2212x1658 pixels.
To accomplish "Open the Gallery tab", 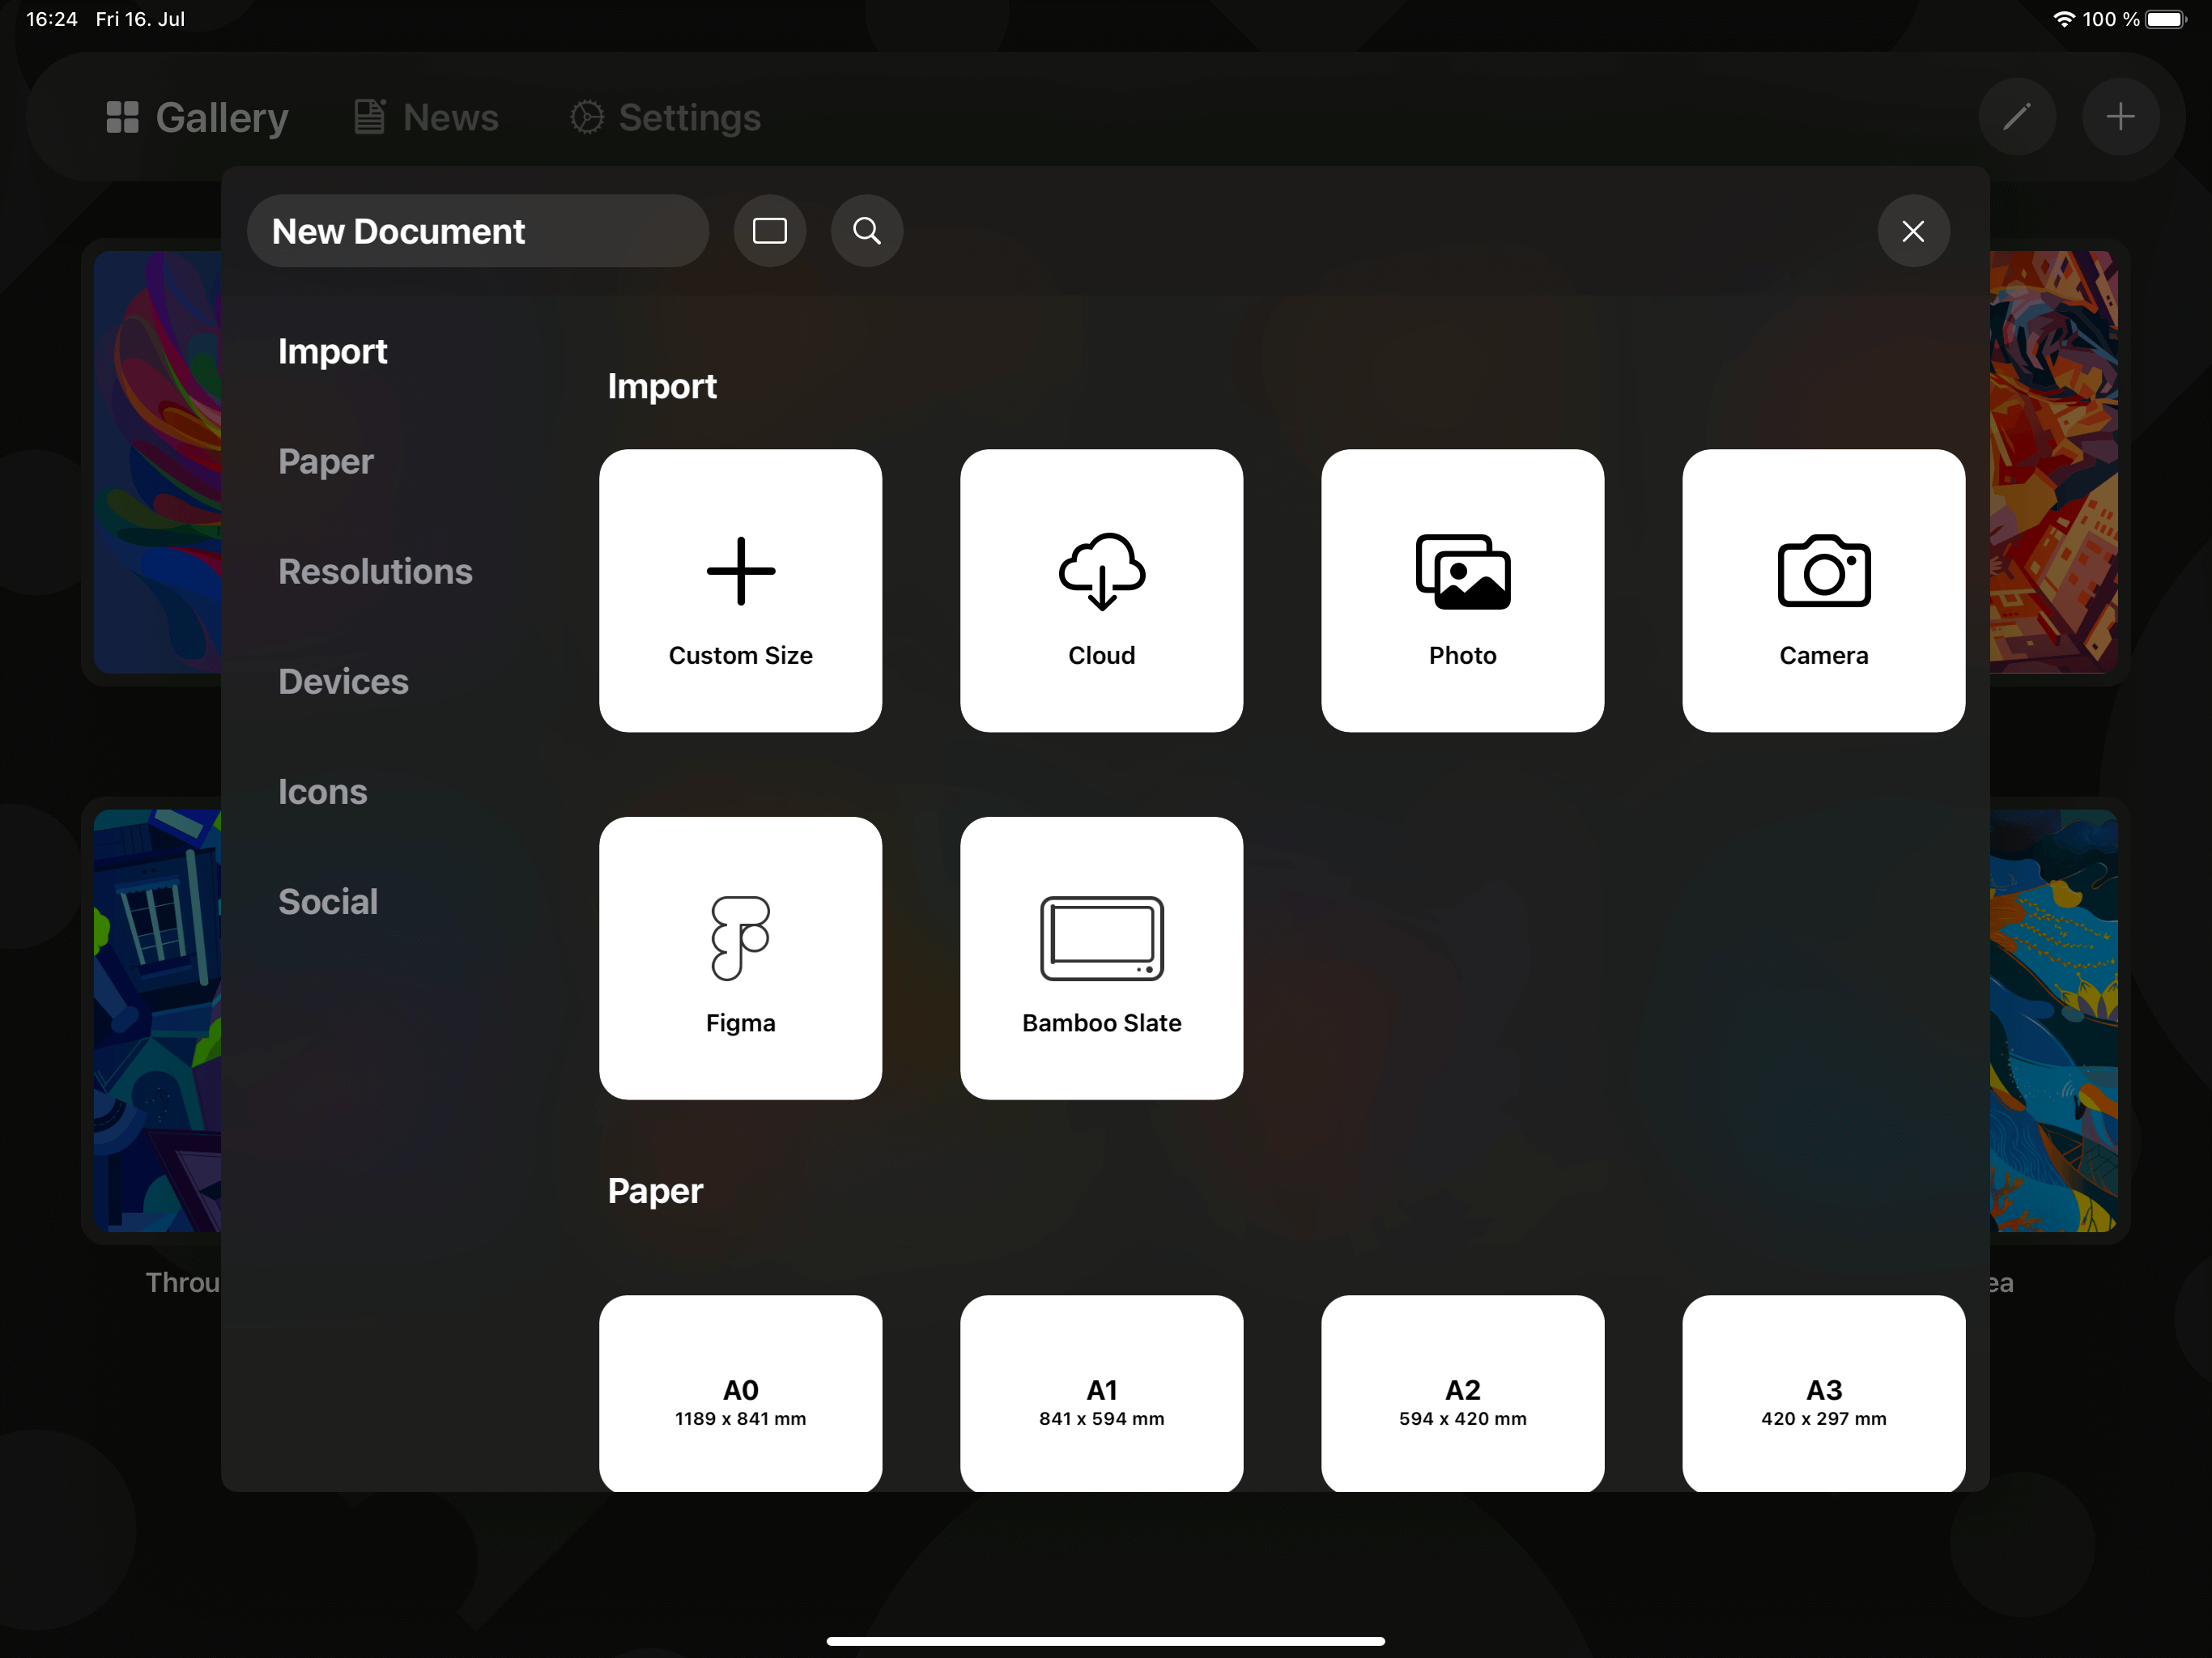I will pos(197,117).
